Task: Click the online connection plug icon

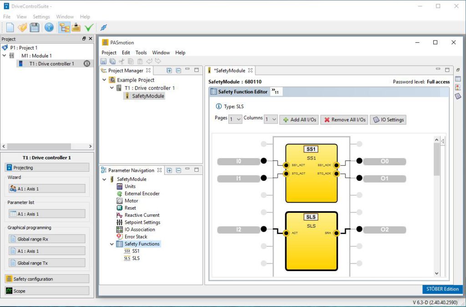Action: (x=103, y=28)
